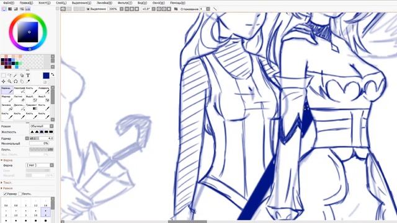Zoom out with the minus button
The width and height of the screenshot is (397, 223).
pyautogui.click(x=127, y=9)
